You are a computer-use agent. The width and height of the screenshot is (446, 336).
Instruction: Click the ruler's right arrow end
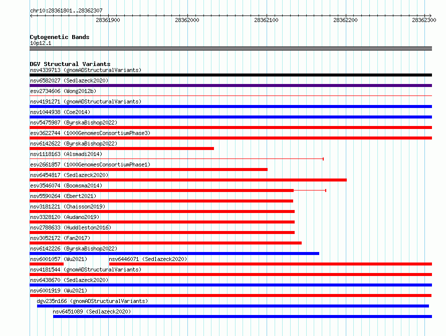click(x=430, y=15)
